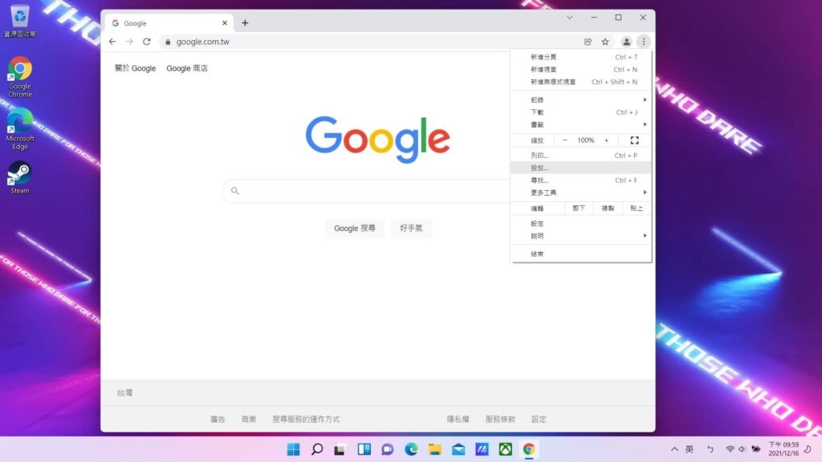Image resolution: width=822 pixels, height=462 pixels.
Task: Click the 100% zoom value
Action: coord(585,140)
